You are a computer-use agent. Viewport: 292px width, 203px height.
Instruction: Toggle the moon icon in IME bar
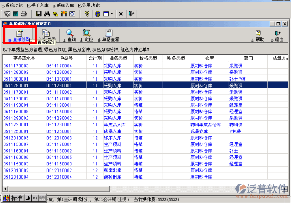(27, 198)
